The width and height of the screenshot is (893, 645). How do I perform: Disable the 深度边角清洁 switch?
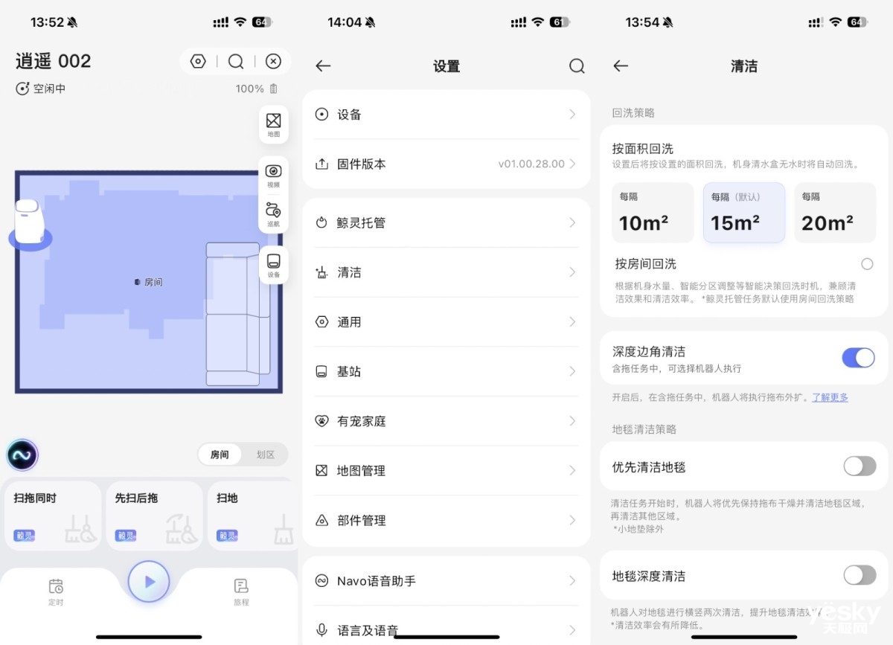coord(858,358)
